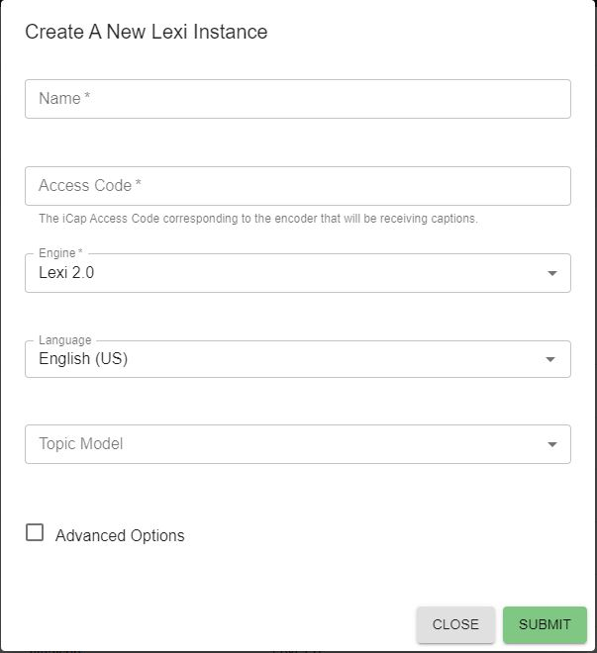597x653 pixels.
Task: Click the empty middle of the Topic Model box
Action: pyautogui.click(x=327, y=445)
